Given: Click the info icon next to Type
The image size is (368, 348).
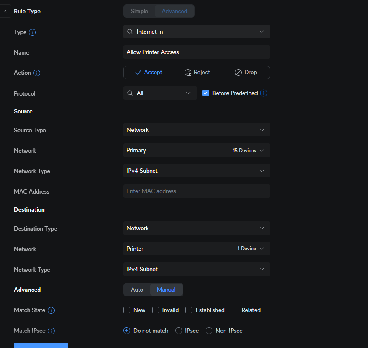Looking at the screenshot, I should point(32,32).
